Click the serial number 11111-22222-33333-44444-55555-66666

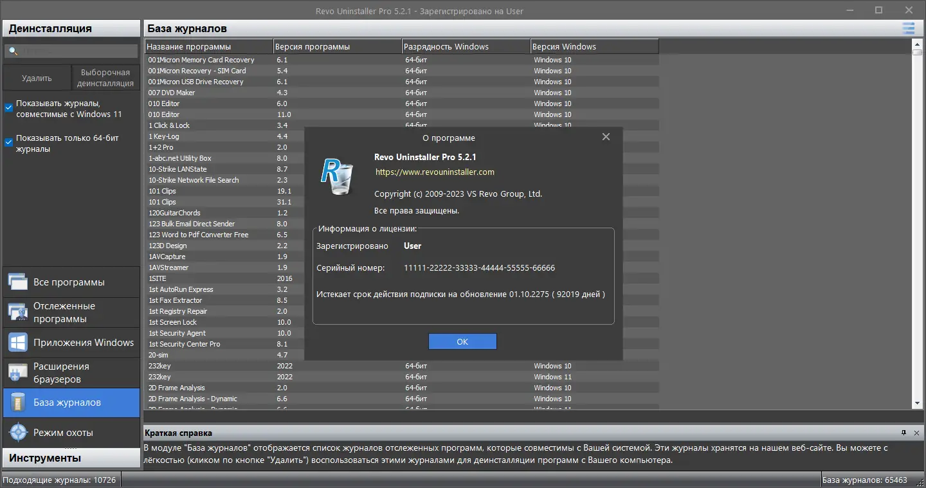point(479,267)
